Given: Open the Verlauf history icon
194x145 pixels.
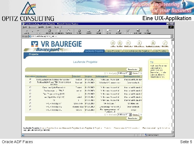Looking at the screenshot, I should [99, 31].
